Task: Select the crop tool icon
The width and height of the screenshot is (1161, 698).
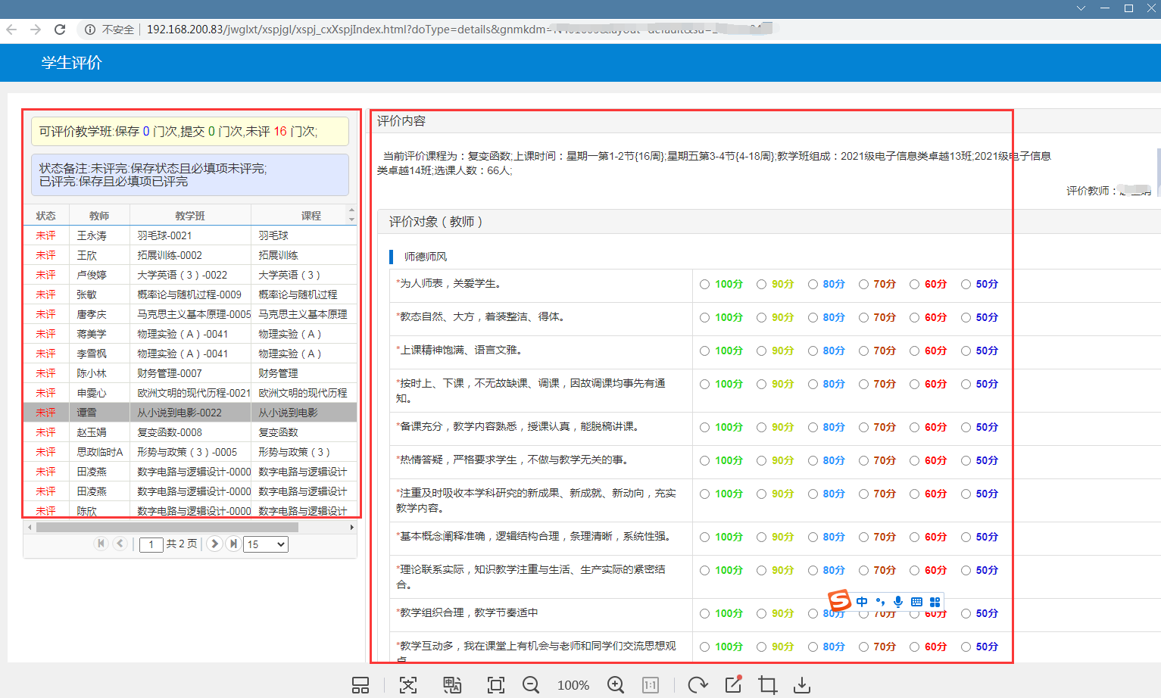Action: 767,685
